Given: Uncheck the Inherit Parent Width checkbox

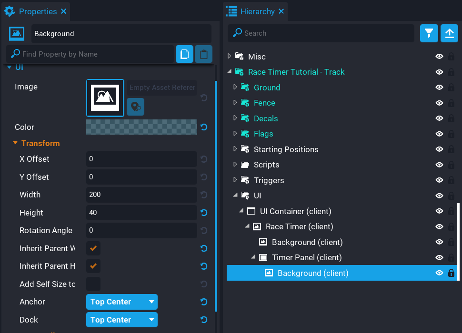Looking at the screenshot, I should (93, 248).
